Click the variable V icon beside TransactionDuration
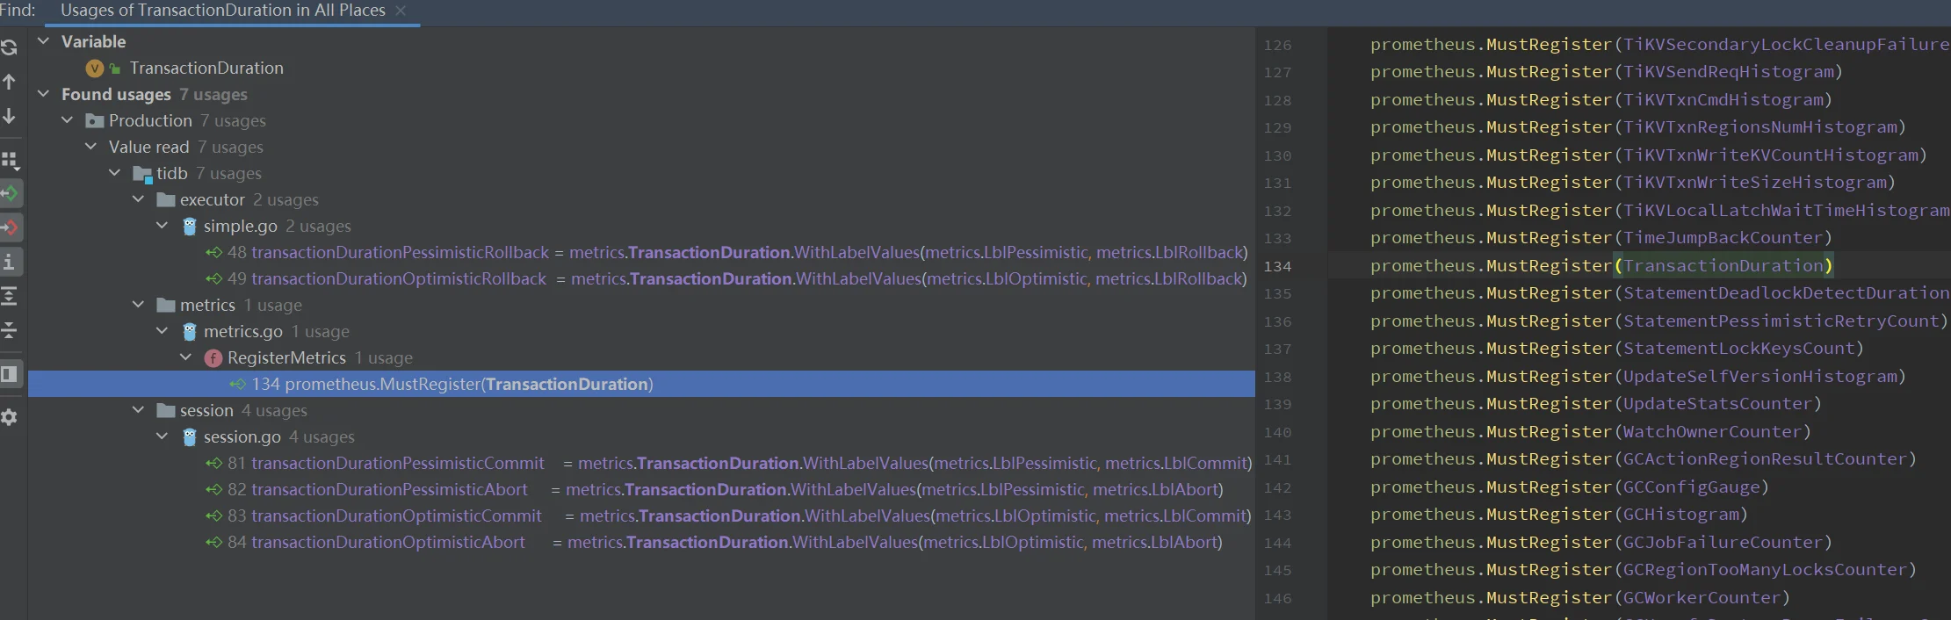The width and height of the screenshot is (1951, 620). 95,68
